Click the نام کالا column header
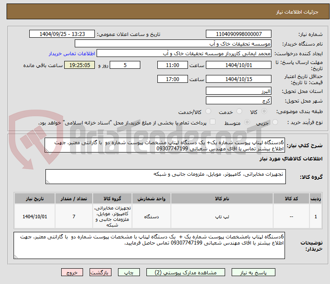The image size is (330, 284). point(222,199)
